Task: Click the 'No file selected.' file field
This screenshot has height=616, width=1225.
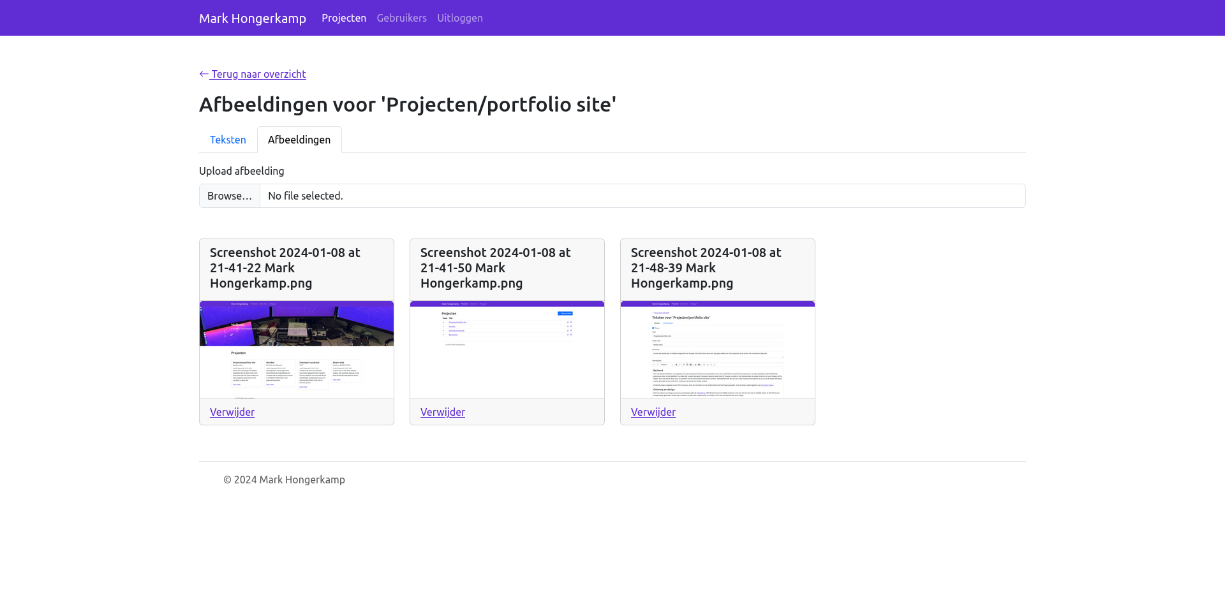Action: 642,196
